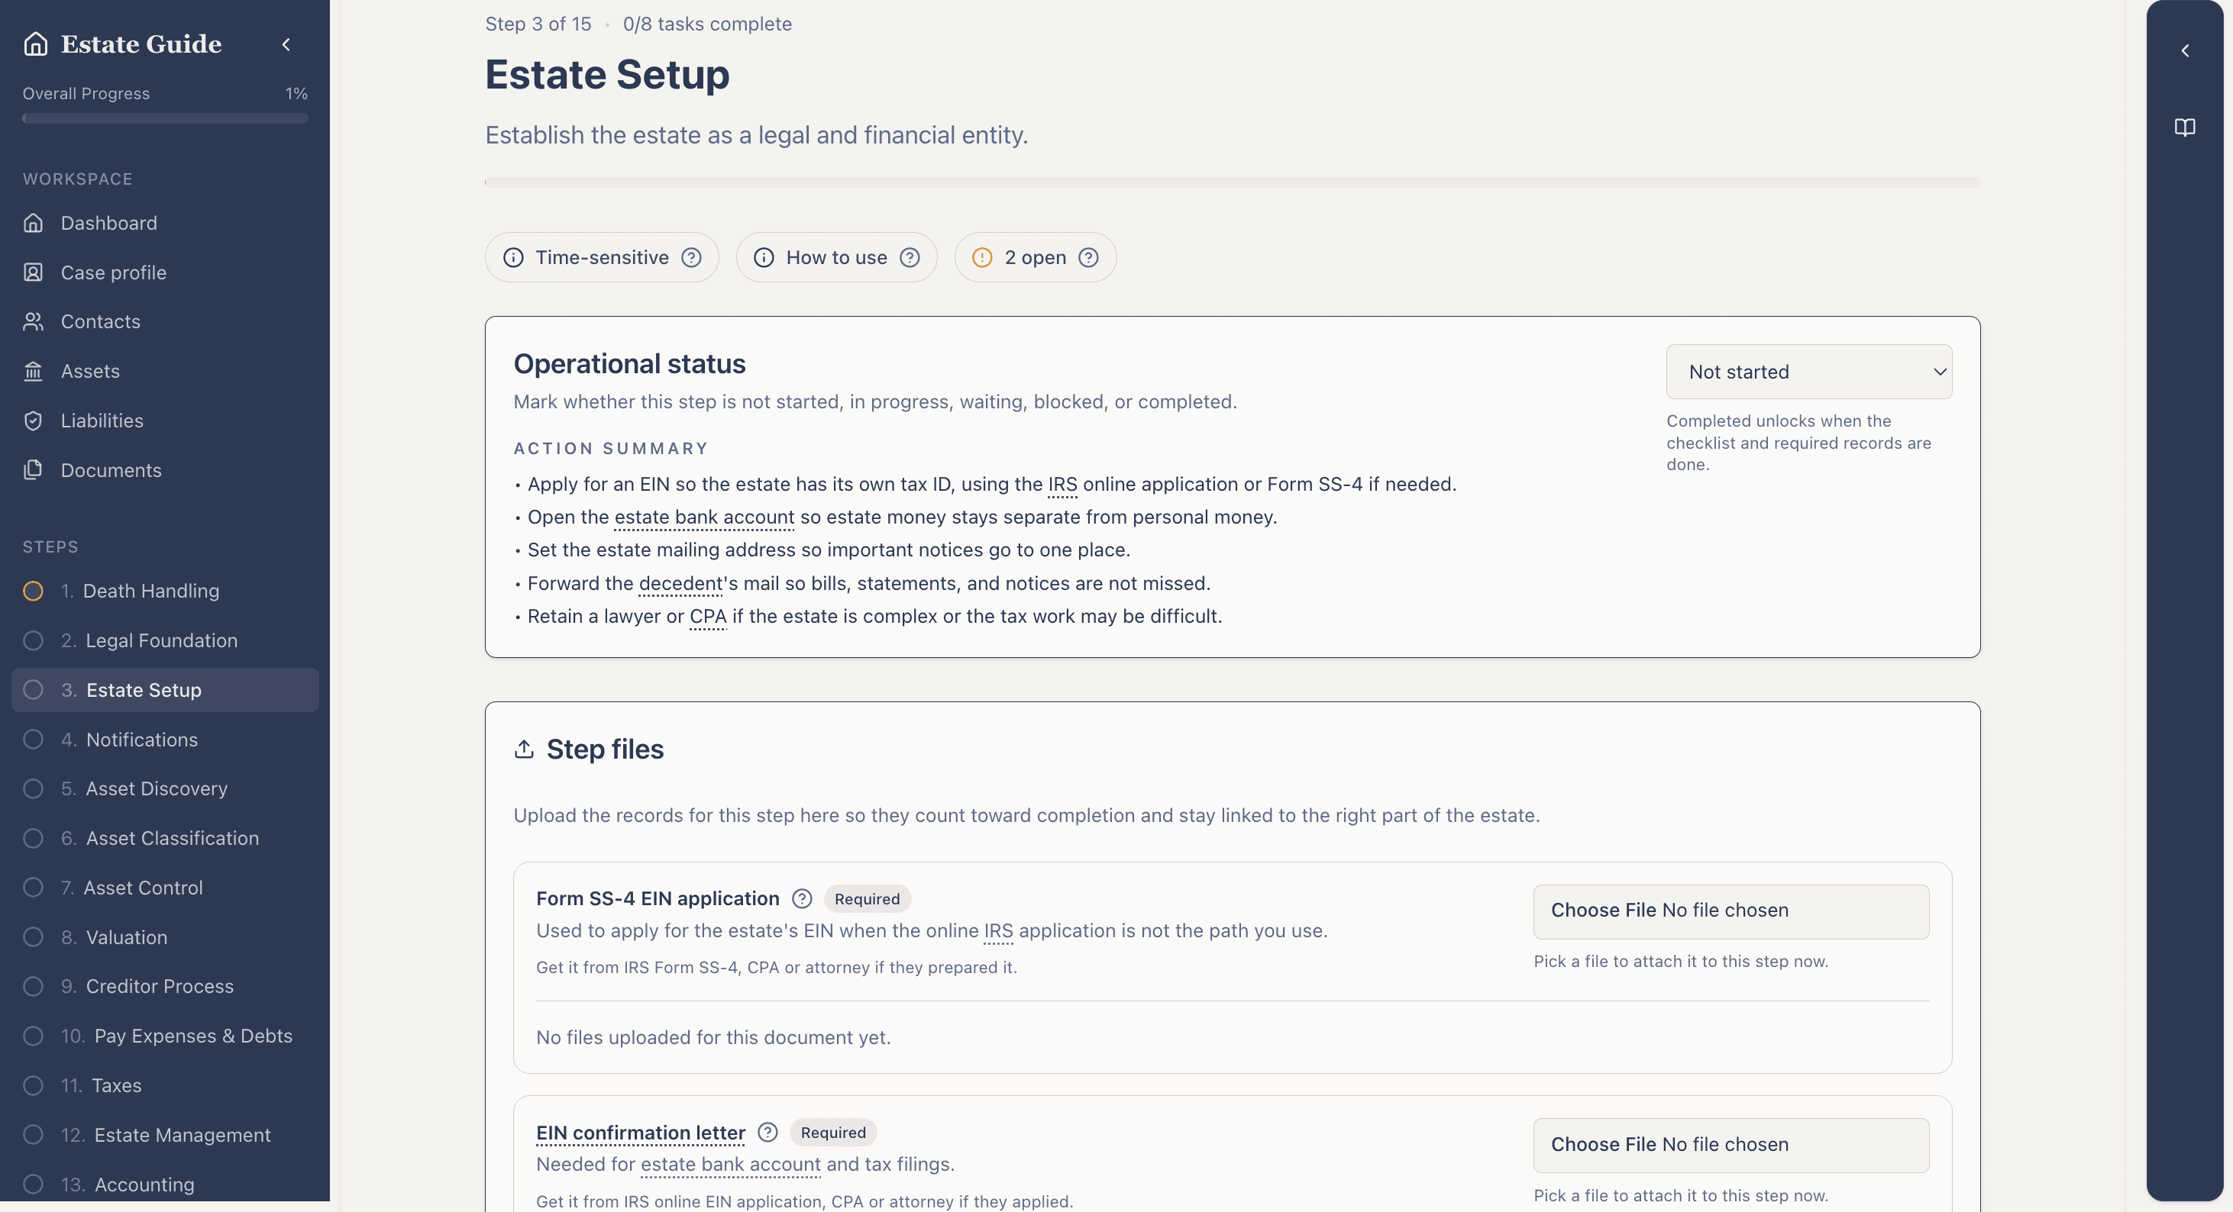This screenshot has width=2233, height=1212.
Task: Open the Dashboard icon in the workspace menu
Action: [33, 223]
